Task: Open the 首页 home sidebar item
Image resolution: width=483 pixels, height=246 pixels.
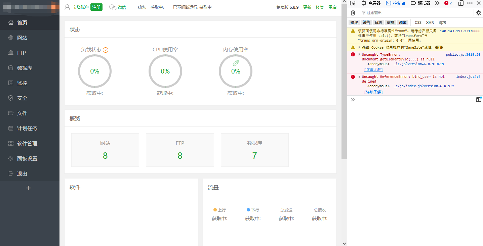Action: click(30, 23)
